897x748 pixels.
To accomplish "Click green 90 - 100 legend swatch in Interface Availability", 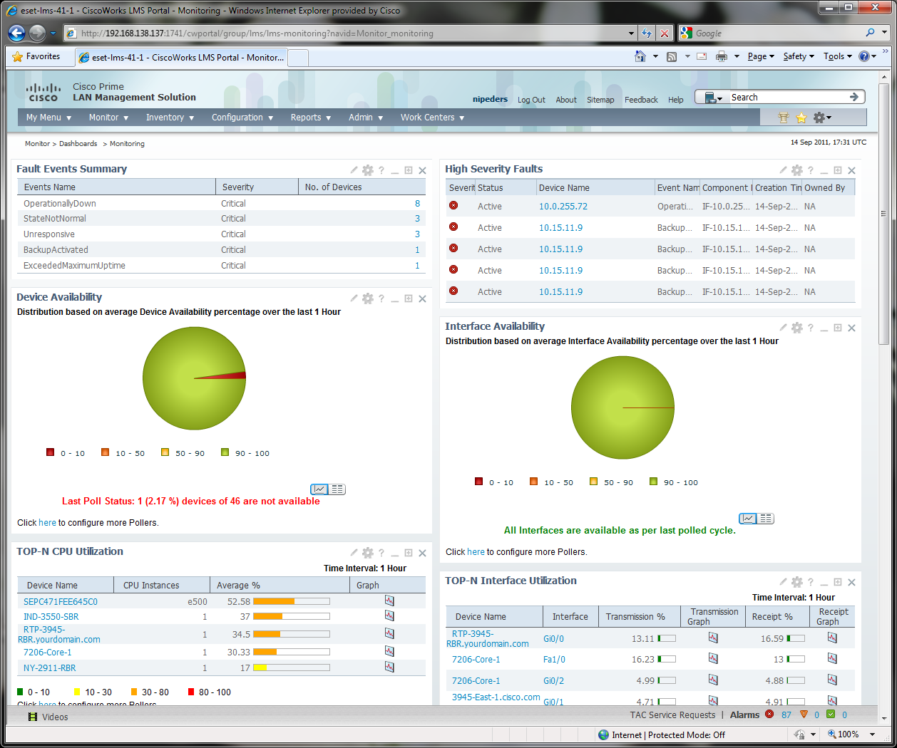I will click(653, 482).
